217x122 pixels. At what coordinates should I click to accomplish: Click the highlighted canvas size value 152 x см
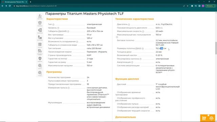tap(161, 48)
